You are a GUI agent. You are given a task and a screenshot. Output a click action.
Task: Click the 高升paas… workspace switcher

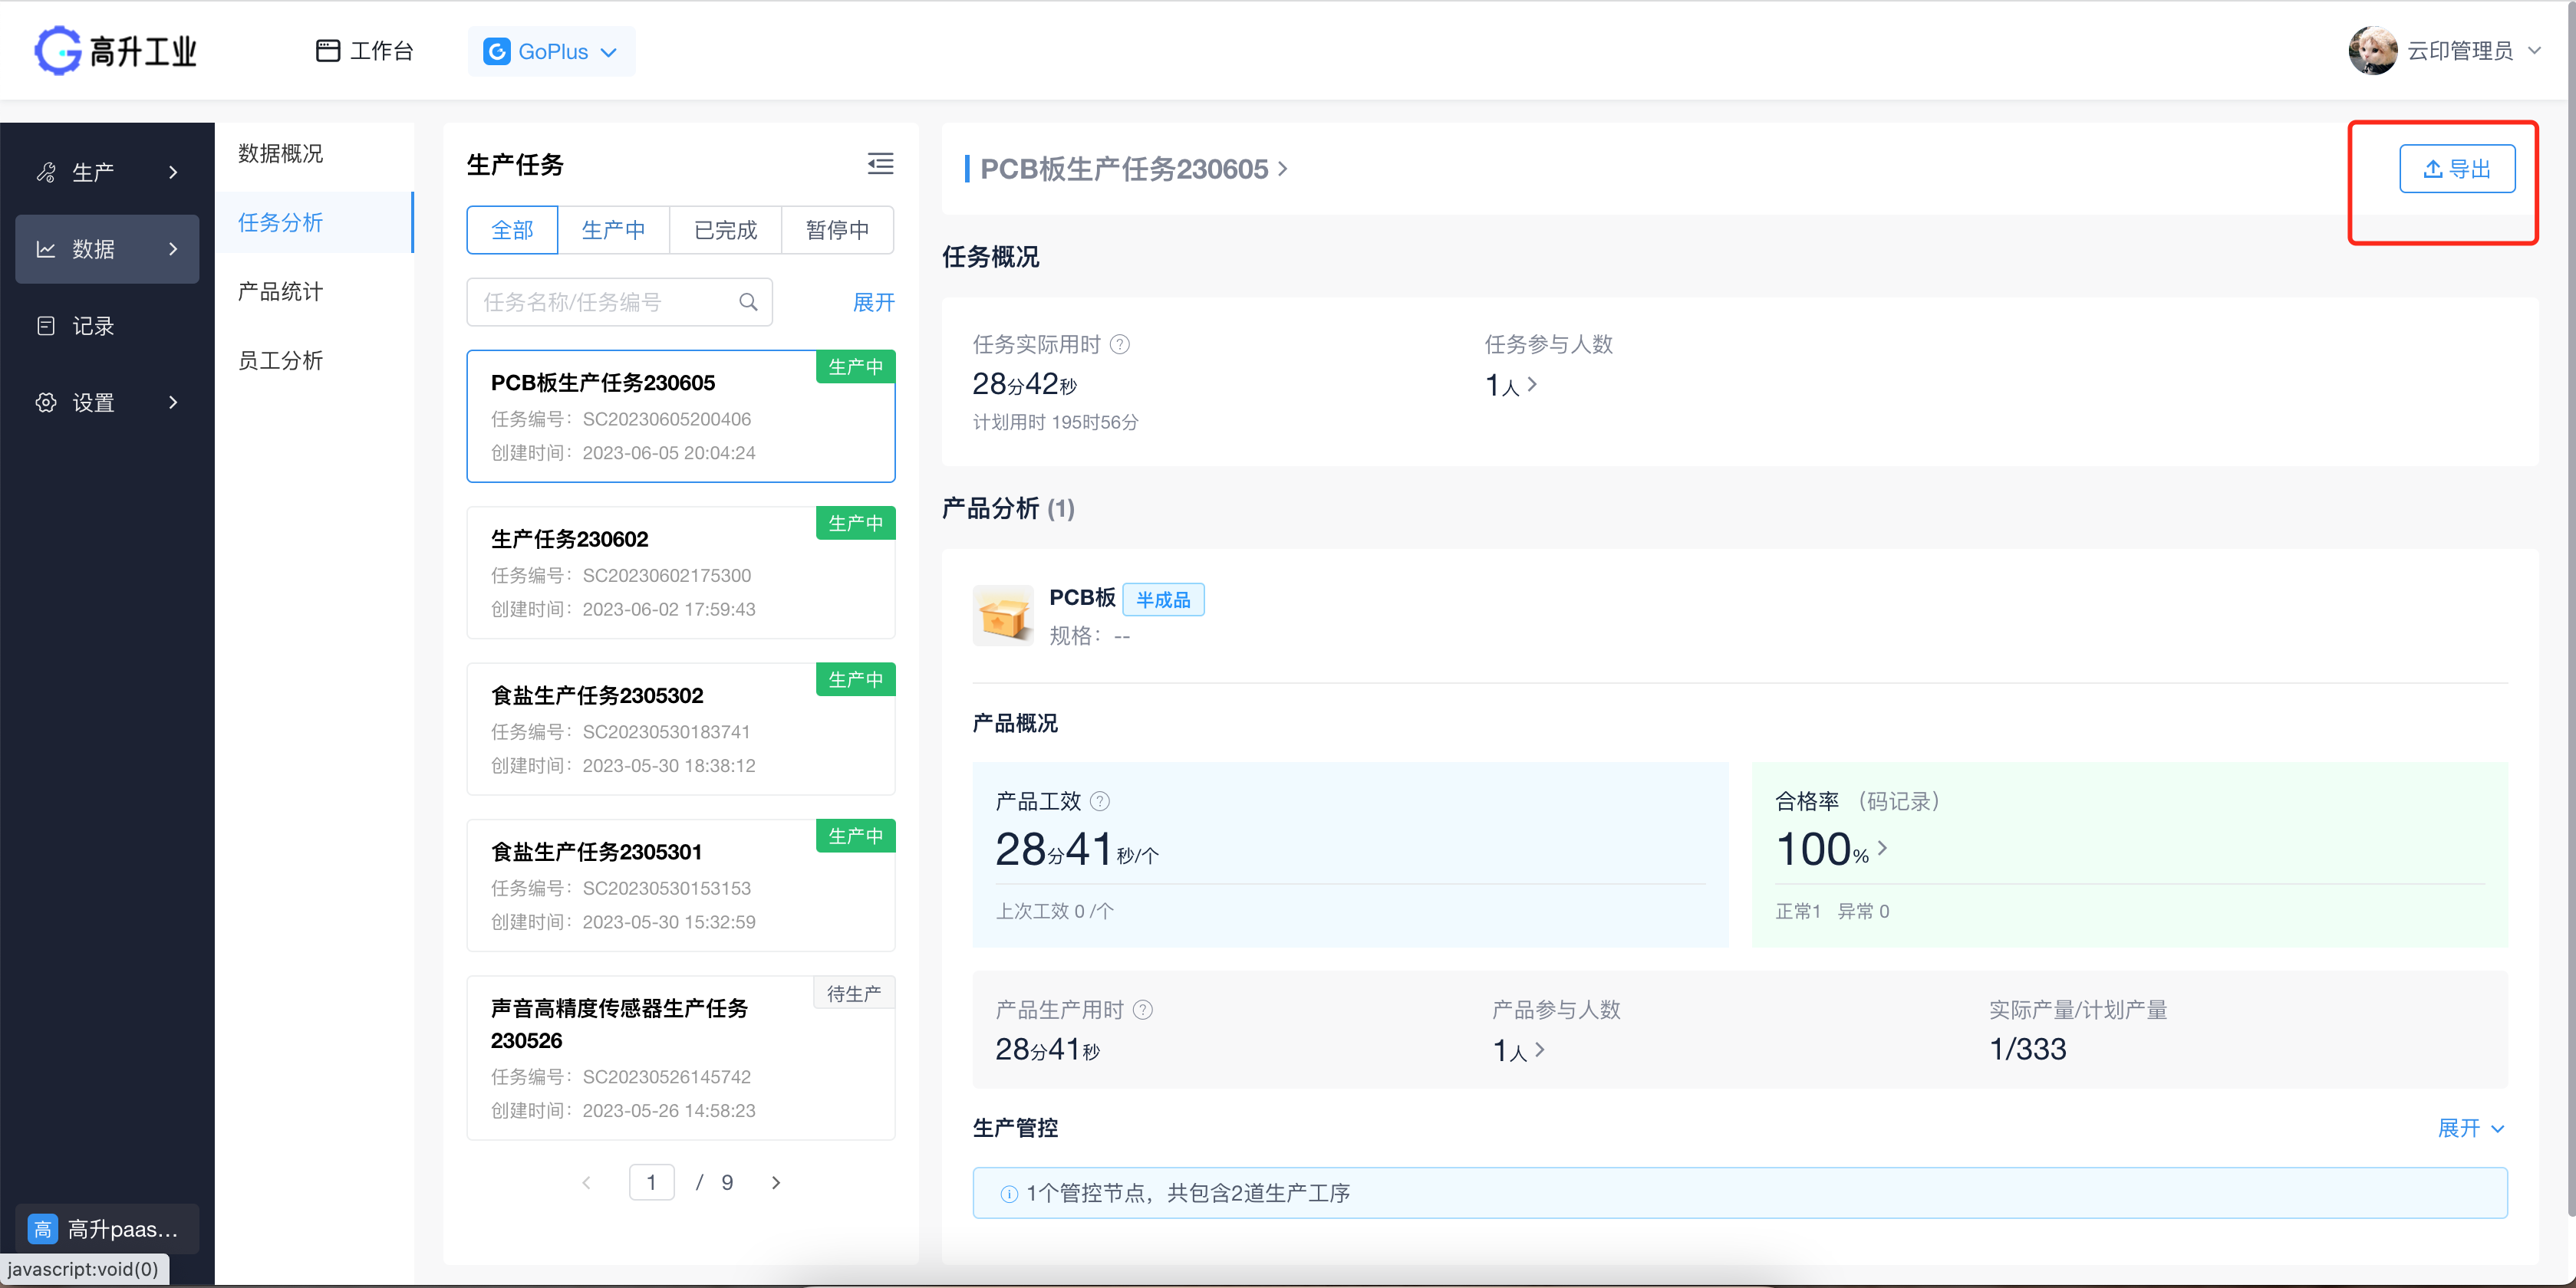tap(107, 1229)
